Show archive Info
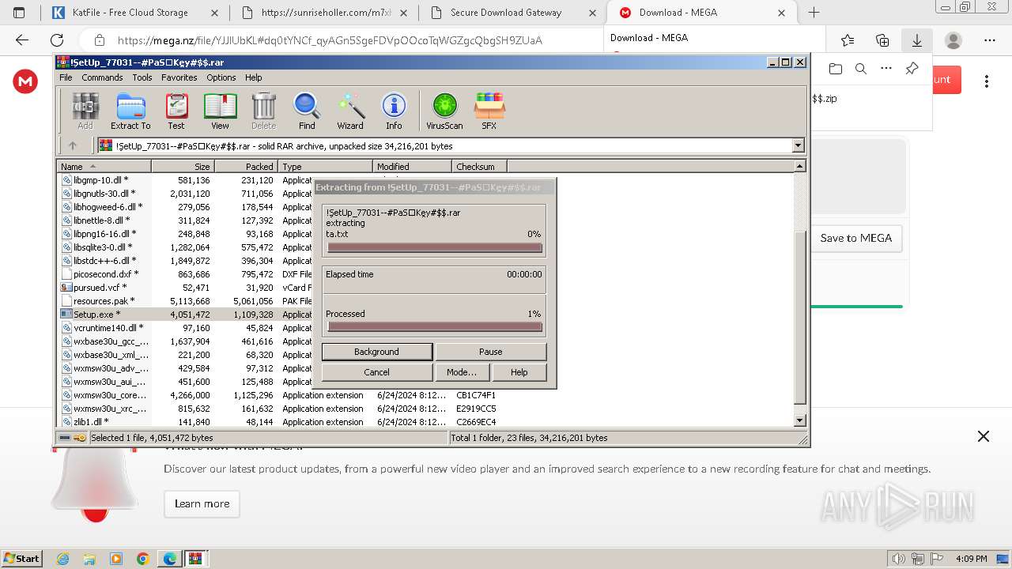Image resolution: width=1012 pixels, height=569 pixels. point(394,111)
